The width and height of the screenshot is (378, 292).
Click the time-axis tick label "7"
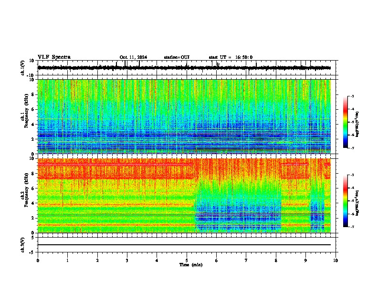pyautogui.click(x=246, y=261)
